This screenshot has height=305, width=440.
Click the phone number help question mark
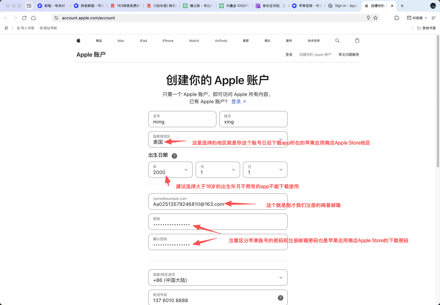tap(280, 298)
